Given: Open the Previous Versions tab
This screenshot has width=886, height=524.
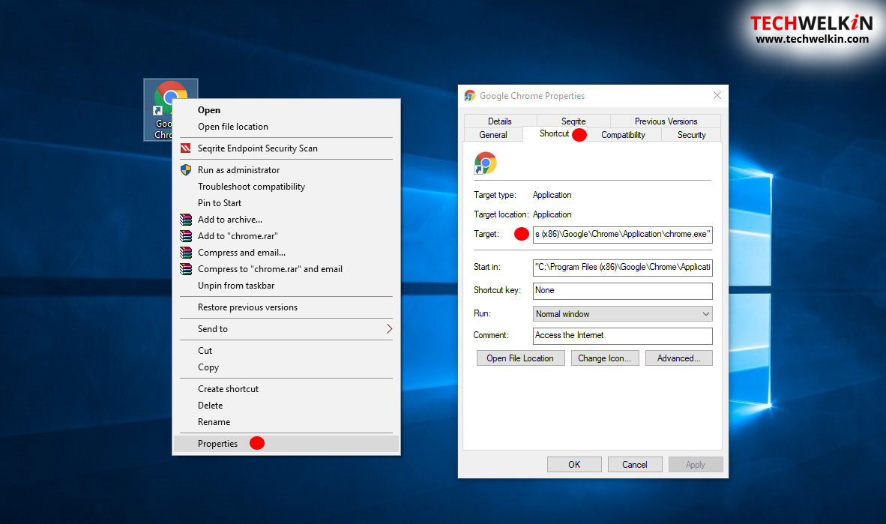Looking at the screenshot, I should pos(666,121).
